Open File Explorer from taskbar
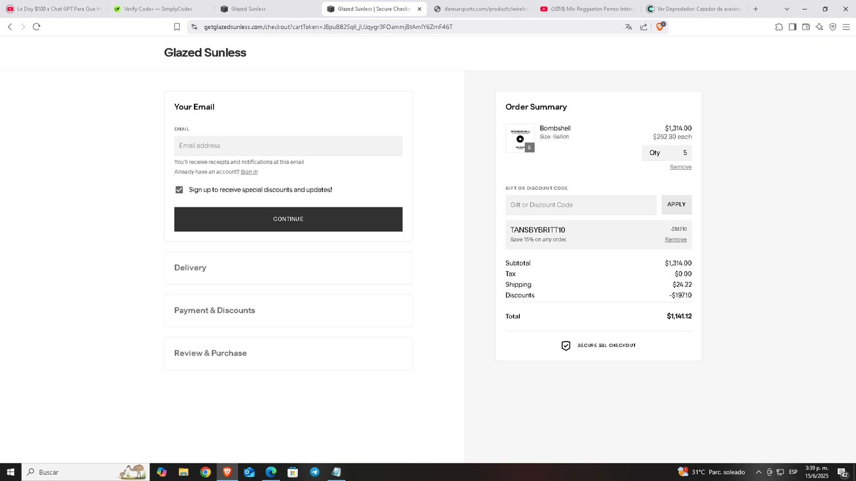 pyautogui.click(x=183, y=472)
